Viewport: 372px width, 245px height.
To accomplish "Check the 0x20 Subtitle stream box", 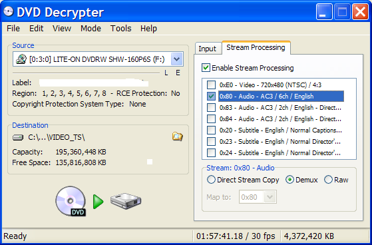I will pyautogui.click(x=211, y=130).
